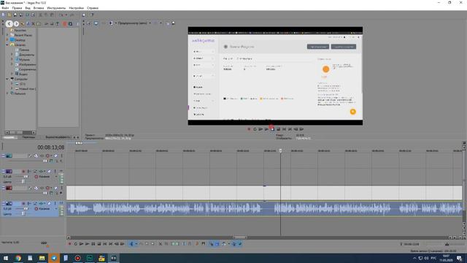Arm first audio track for record
Screen dimensions: 467x263
tap(23, 172)
